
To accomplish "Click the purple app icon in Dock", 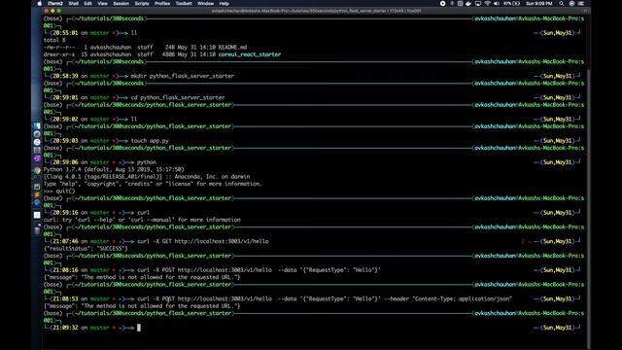I will [37, 158].
